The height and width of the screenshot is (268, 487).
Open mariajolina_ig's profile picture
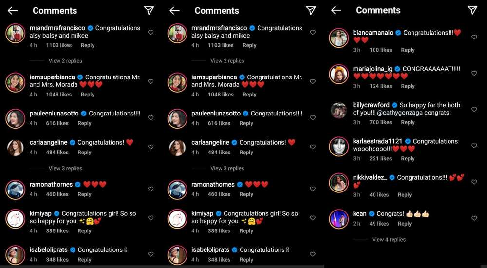tap(339, 74)
